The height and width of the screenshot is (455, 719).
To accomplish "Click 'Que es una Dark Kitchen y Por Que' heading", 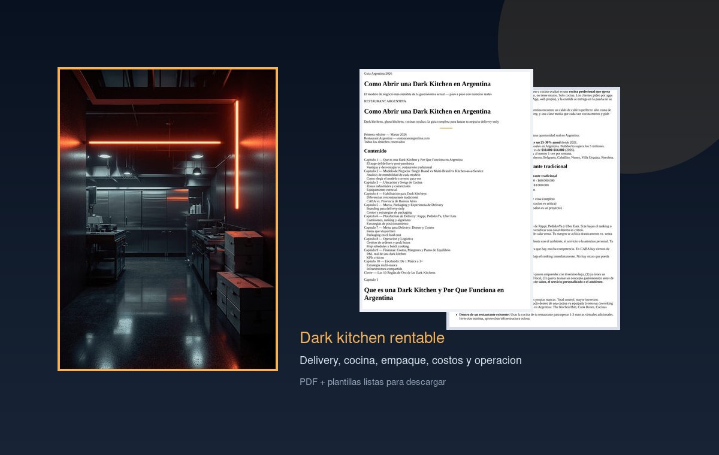I will (x=434, y=293).
